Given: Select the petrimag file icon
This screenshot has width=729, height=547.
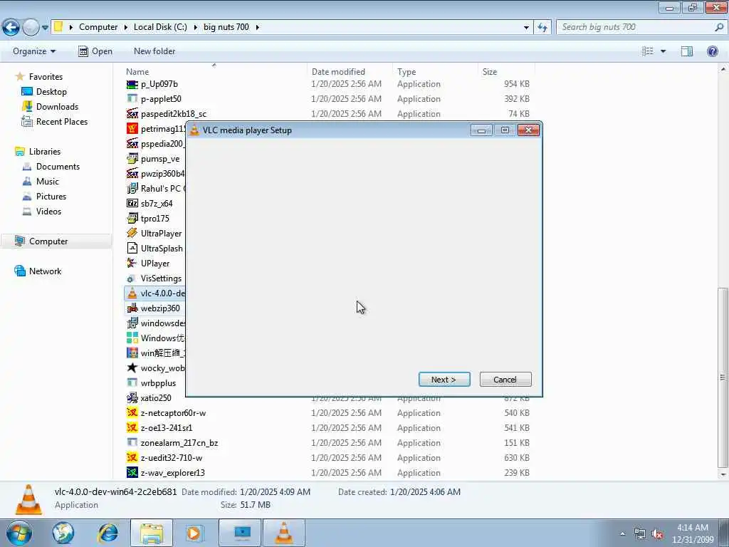Looking at the screenshot, I should pos(132,129).
